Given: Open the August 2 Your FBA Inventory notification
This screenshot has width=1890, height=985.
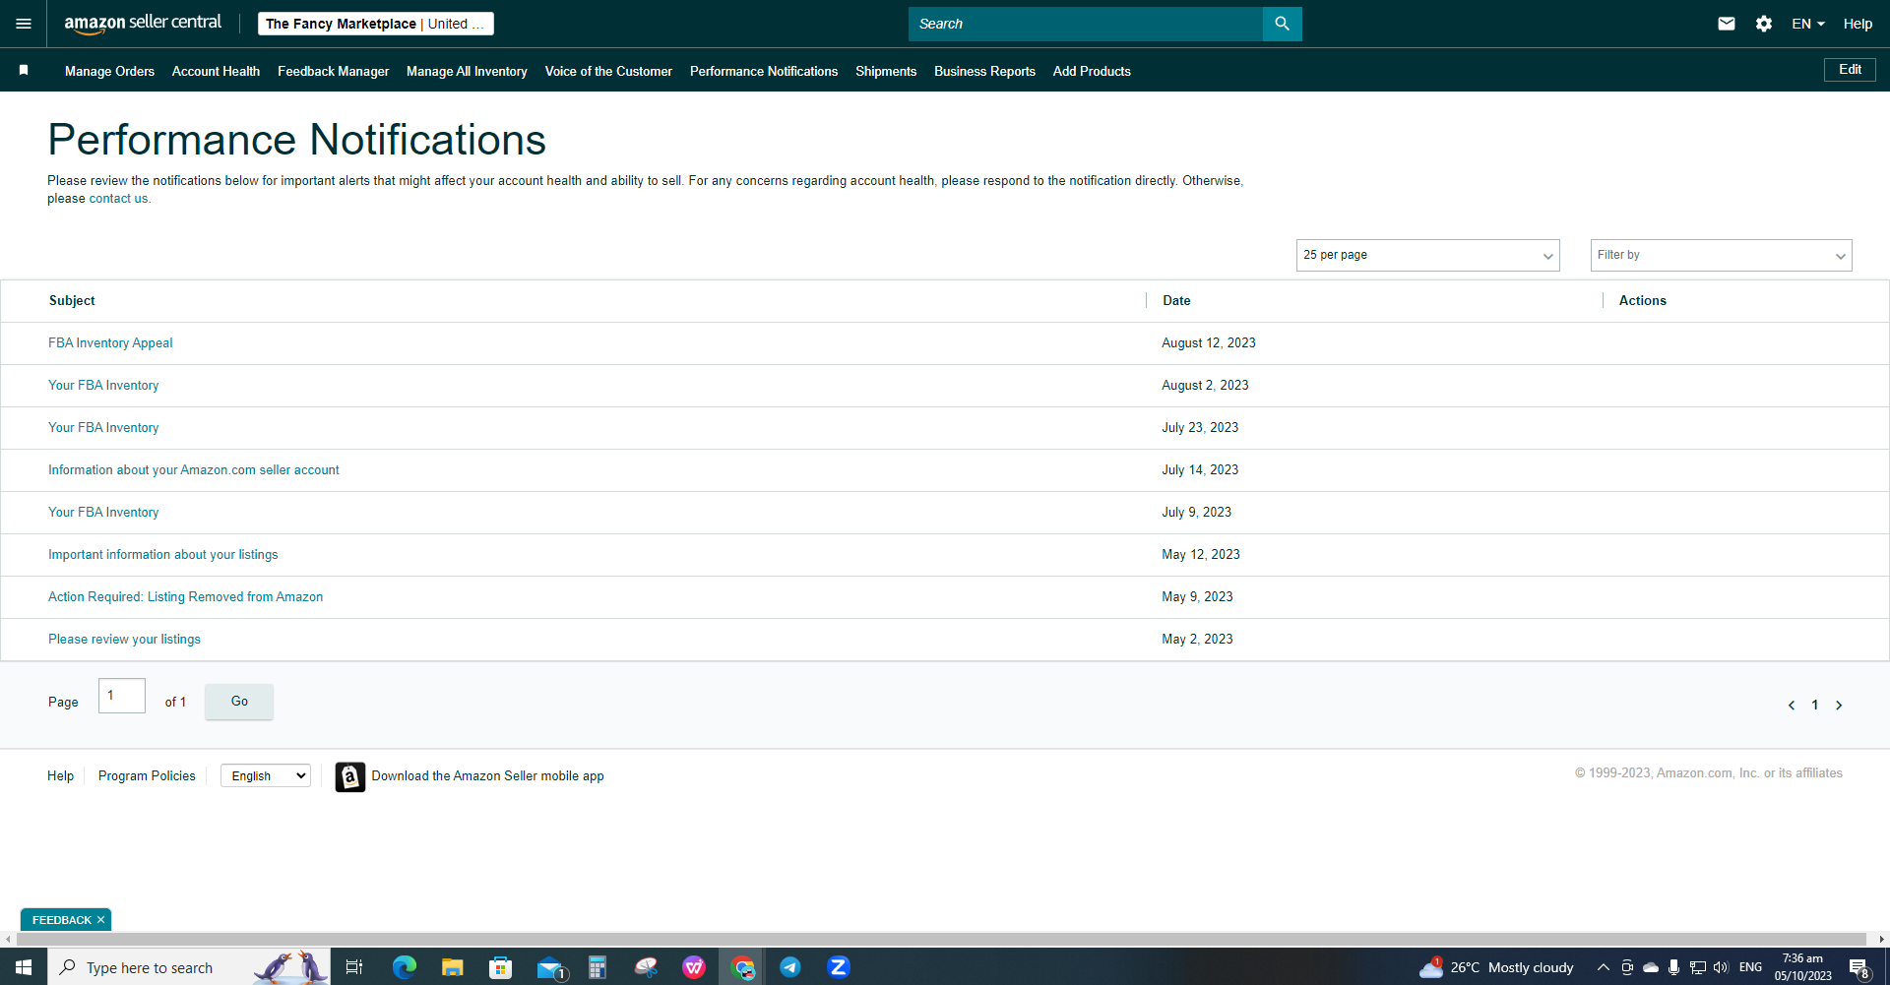Looking at the screenshot, I should (103, 386).
